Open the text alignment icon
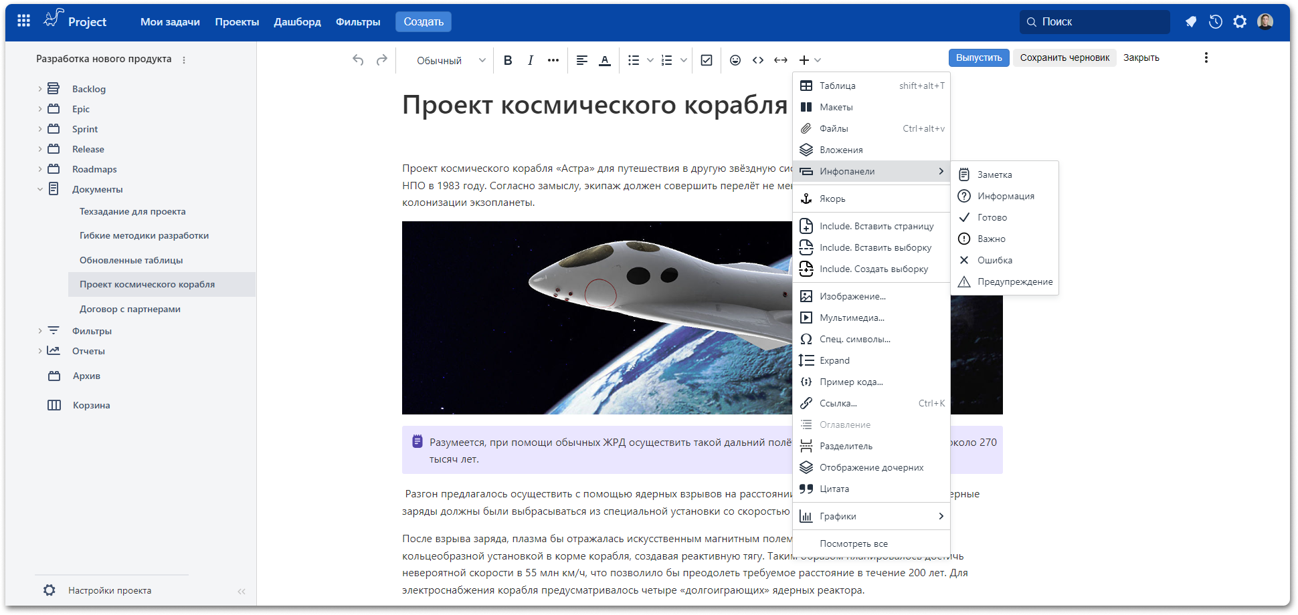The height and width of the screenshot is (615, 1298). tap(582, 60)
